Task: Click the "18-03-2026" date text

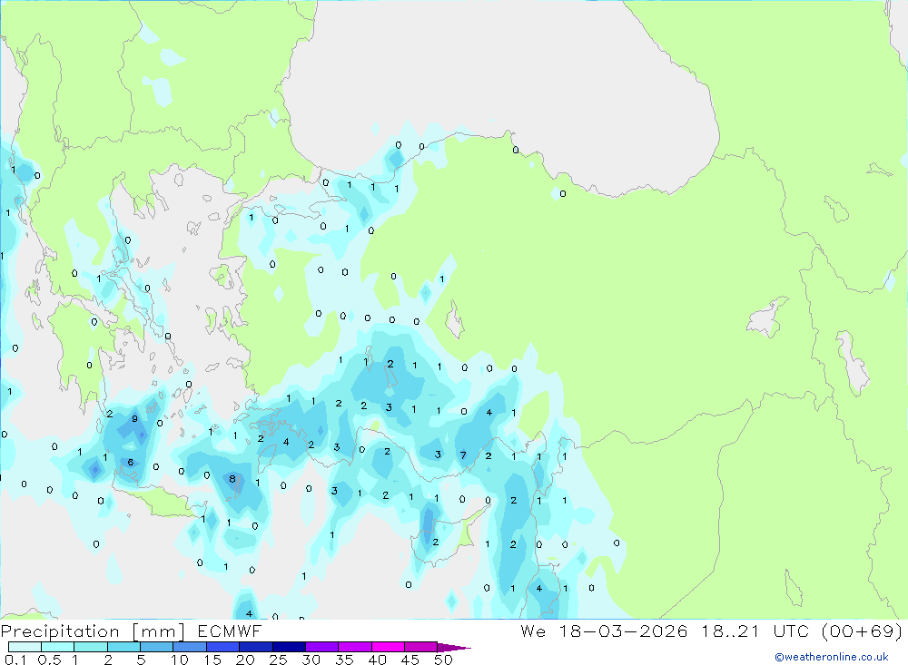Action: [x=623, y=631]
